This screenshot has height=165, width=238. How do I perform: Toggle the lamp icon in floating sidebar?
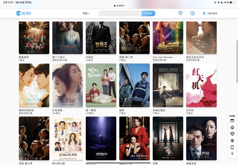coord(232,127)
